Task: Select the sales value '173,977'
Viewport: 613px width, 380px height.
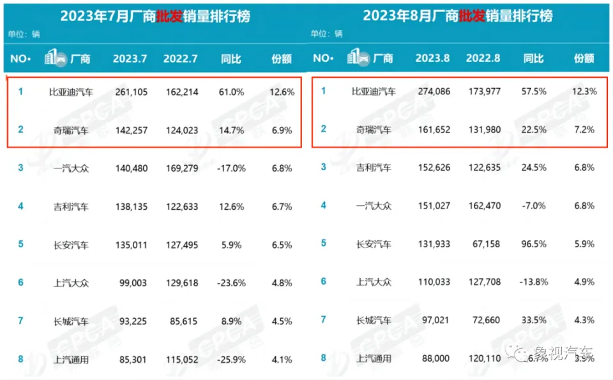Action: click(485, 91)
